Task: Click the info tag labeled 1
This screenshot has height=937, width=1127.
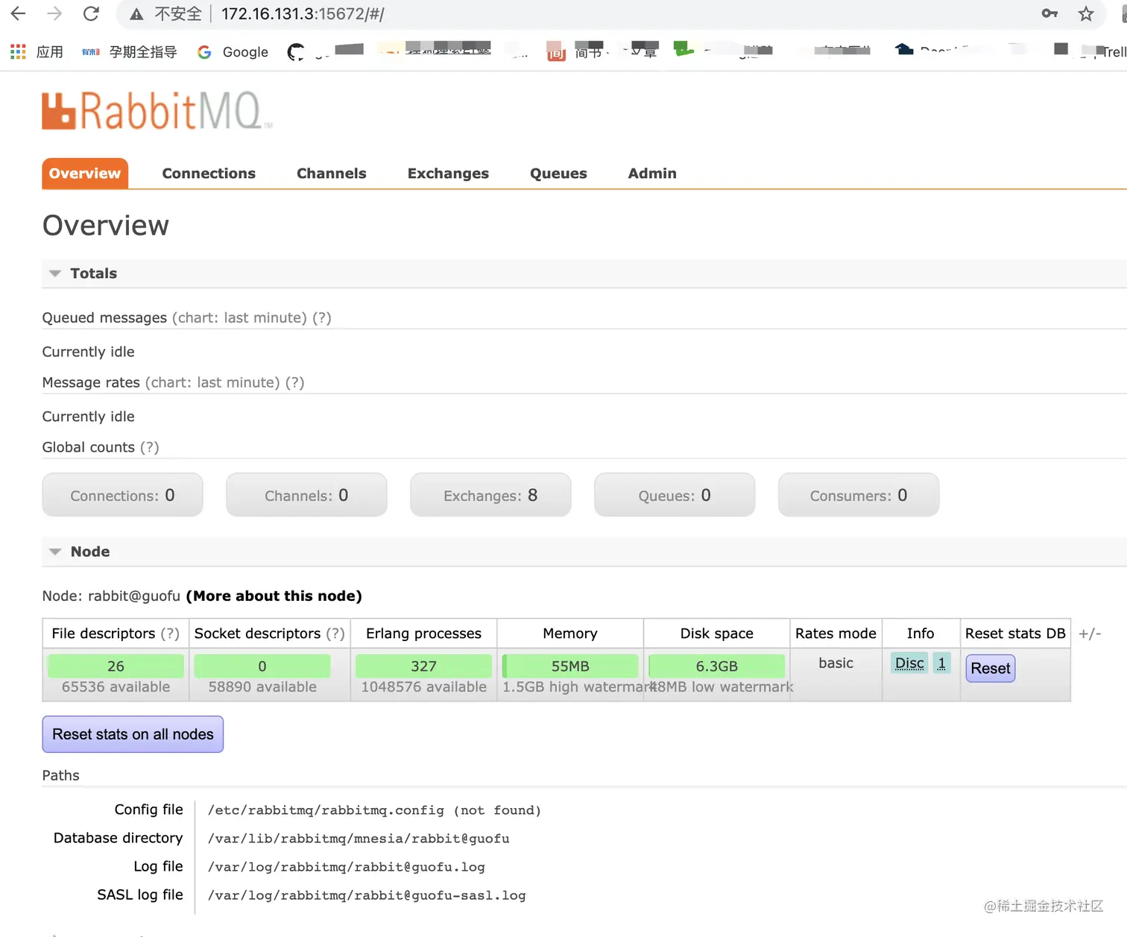Action: (x=941, y=663)
